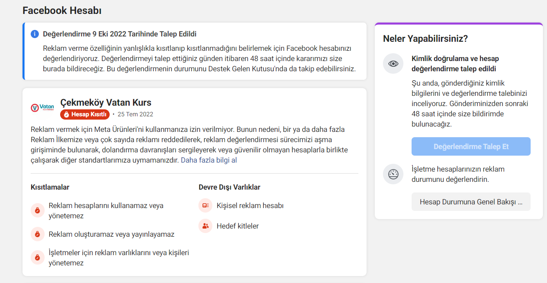Open Hesap Durumuna Genel Bakışı button

point(471,202)
